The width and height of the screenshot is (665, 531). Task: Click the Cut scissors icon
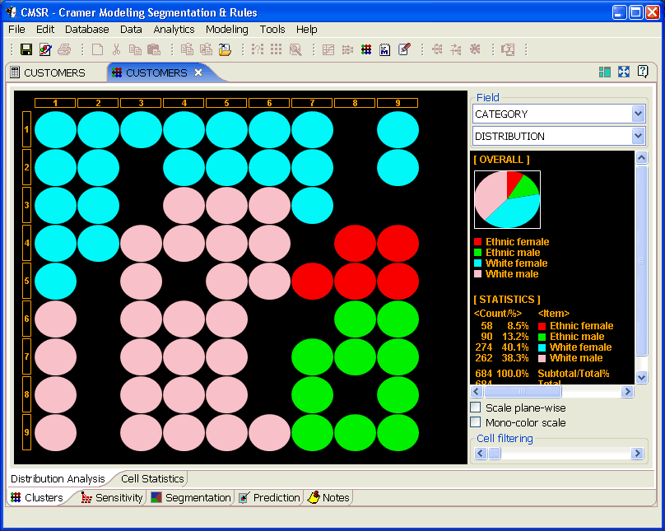pyautogui.click(x=115, y=49)
